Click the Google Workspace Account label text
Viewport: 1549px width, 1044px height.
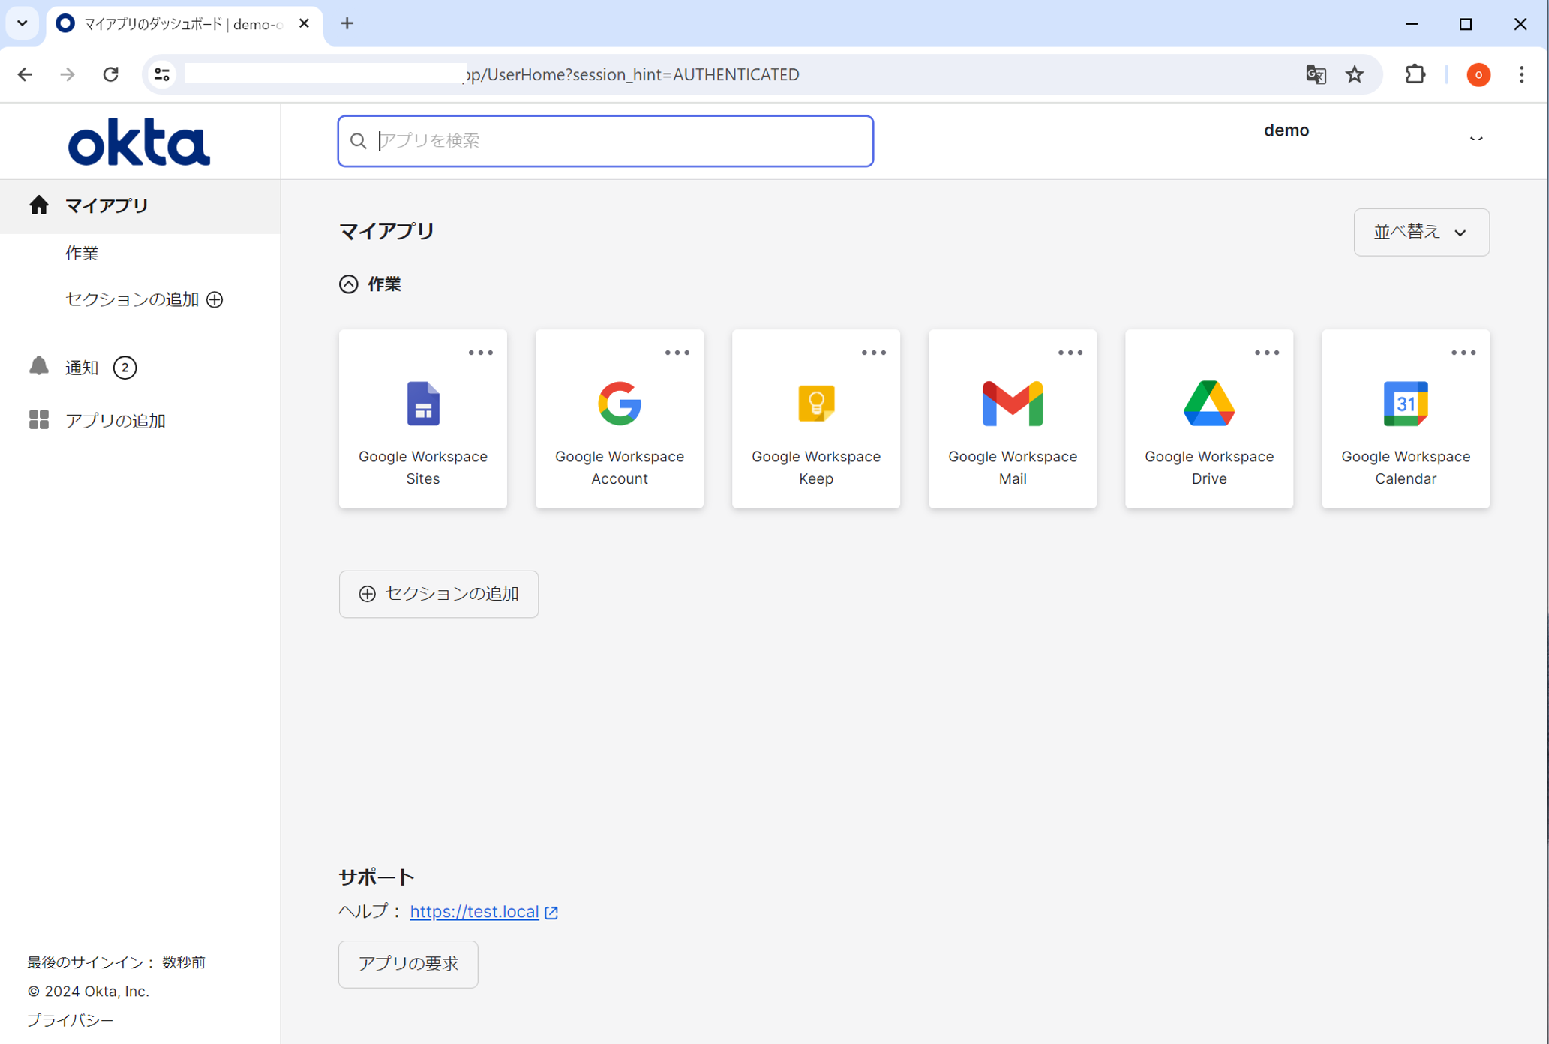click(x=620, y=467)
